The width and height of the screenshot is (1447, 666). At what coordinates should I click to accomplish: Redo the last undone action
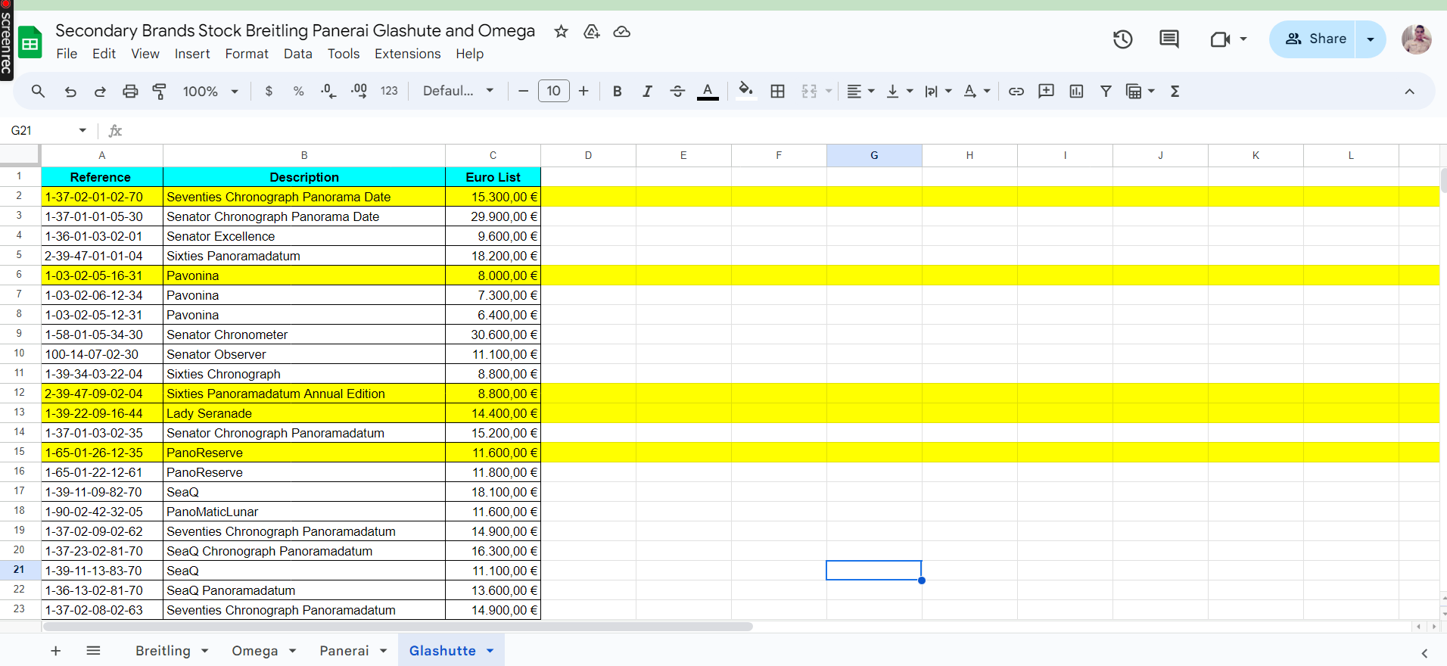point(100,91)
